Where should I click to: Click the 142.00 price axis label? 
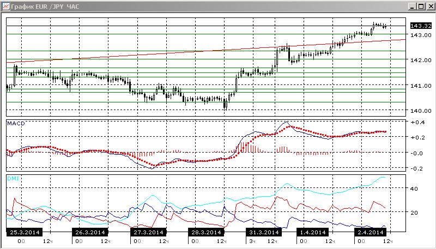coord(421,60)
